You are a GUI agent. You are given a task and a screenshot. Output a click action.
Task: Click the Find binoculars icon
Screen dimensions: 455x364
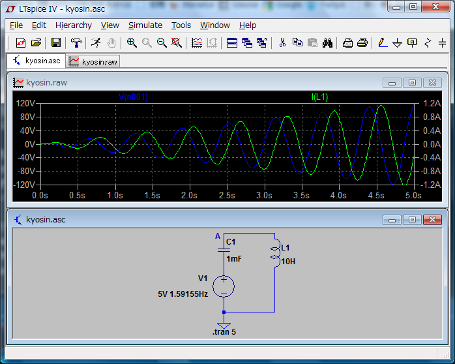point(328,43)
